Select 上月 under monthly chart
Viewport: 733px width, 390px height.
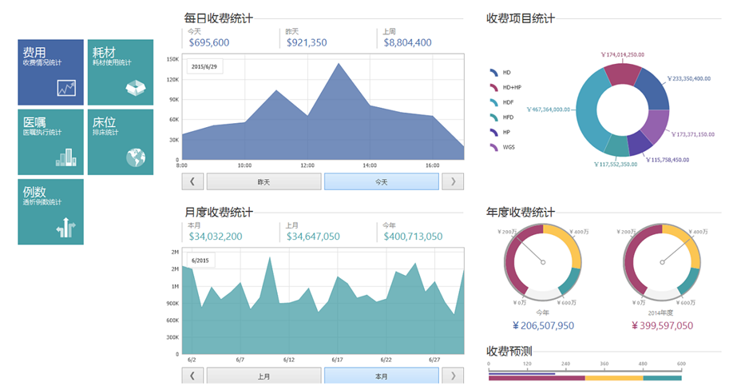tap(263, 376)
